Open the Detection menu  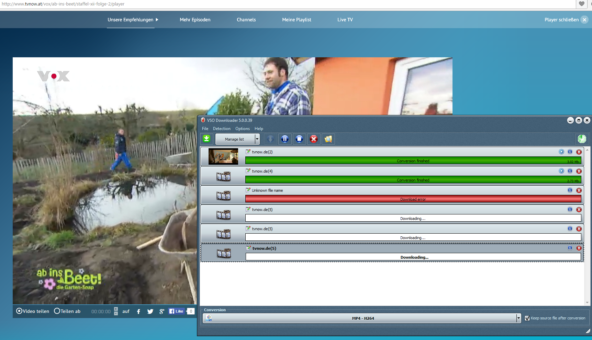222,129
